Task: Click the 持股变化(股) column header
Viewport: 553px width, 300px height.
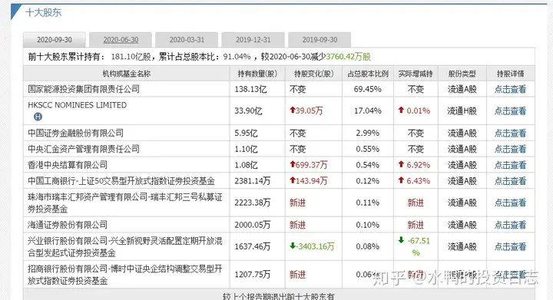Action: 314,74
